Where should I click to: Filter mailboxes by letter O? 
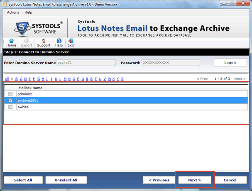point(74,79)
